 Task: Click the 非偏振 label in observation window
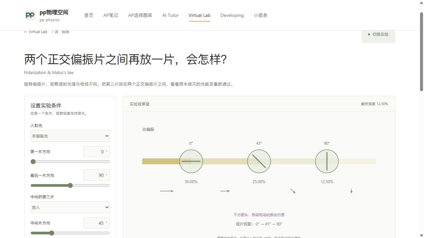click(x=148, y=129)
